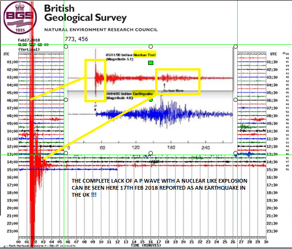Click the bottom-center resize handle of selected image
This screenshot has width=292, height=249.
click(150, 153)
